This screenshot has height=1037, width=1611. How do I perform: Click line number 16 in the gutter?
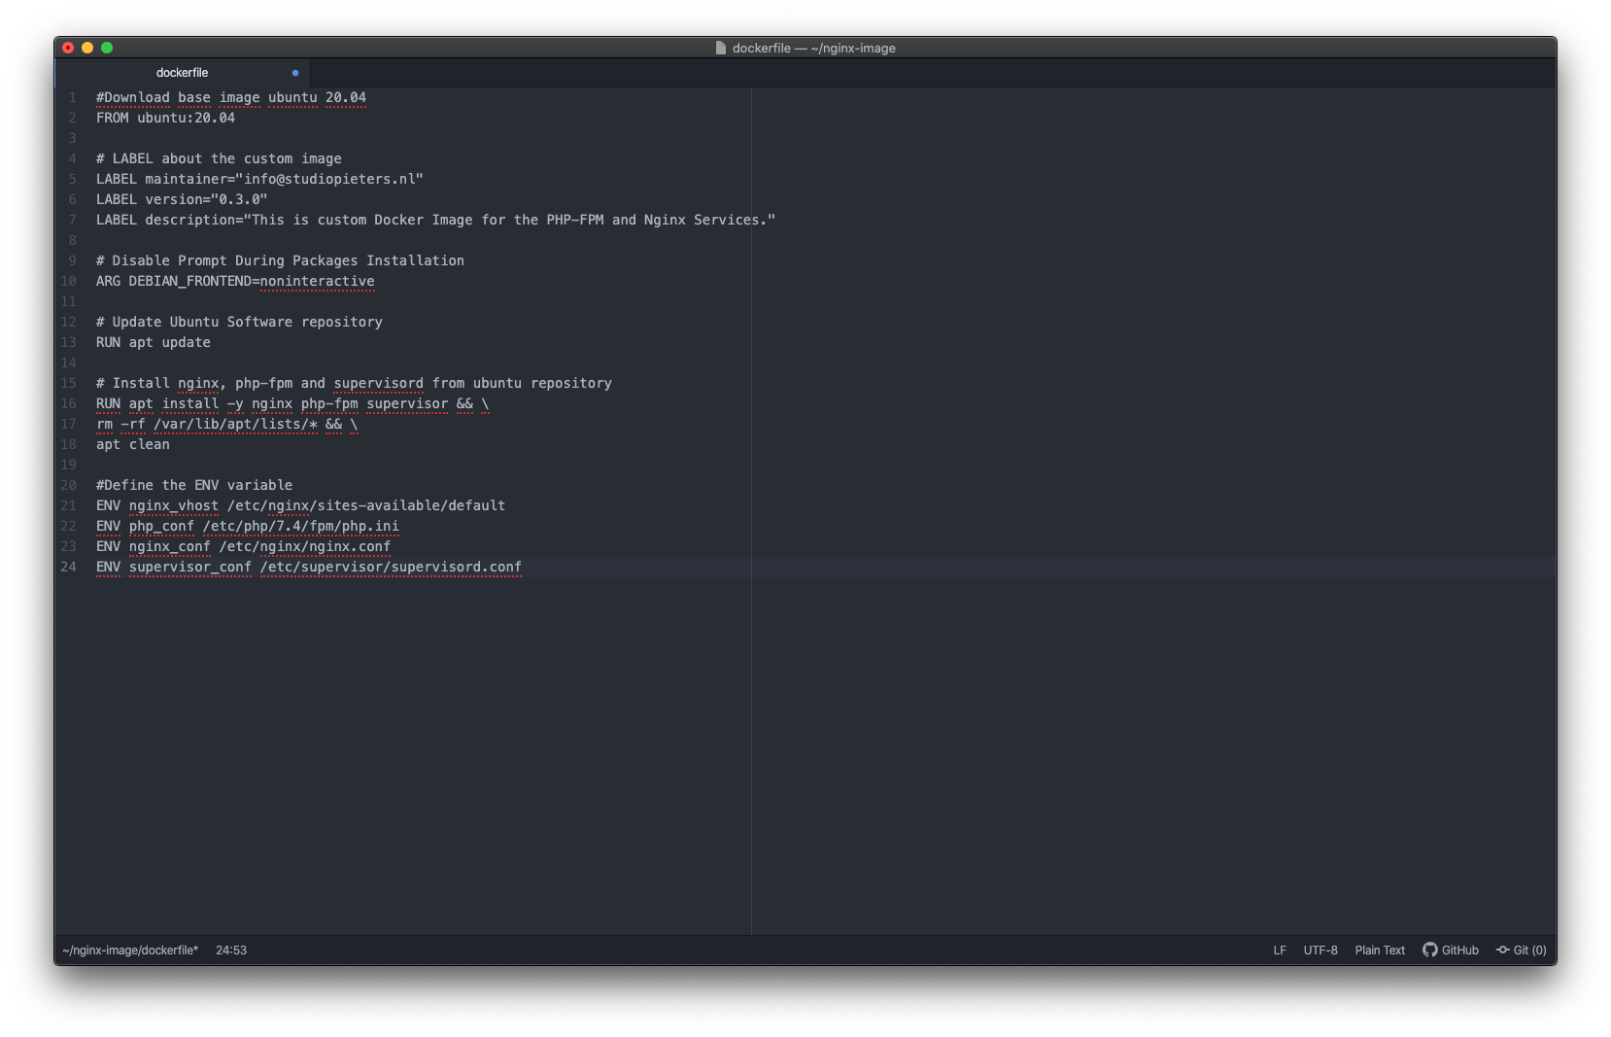[68, 403]
